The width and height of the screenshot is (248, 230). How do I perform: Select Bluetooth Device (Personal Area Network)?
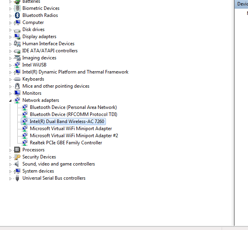click(x=73, y=107)
